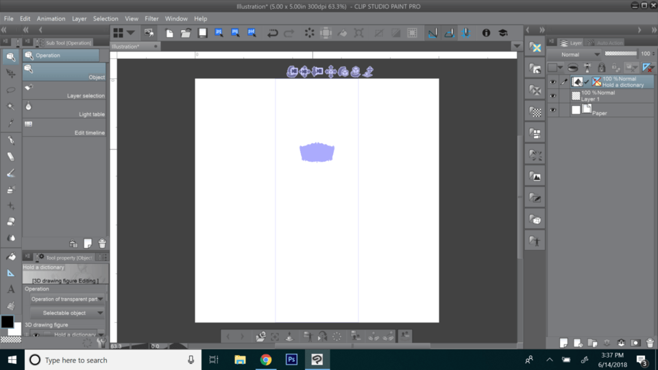658x370 pixels.
Task: Create a new raster layer from layer palette bottom
Action: [563, 343]
